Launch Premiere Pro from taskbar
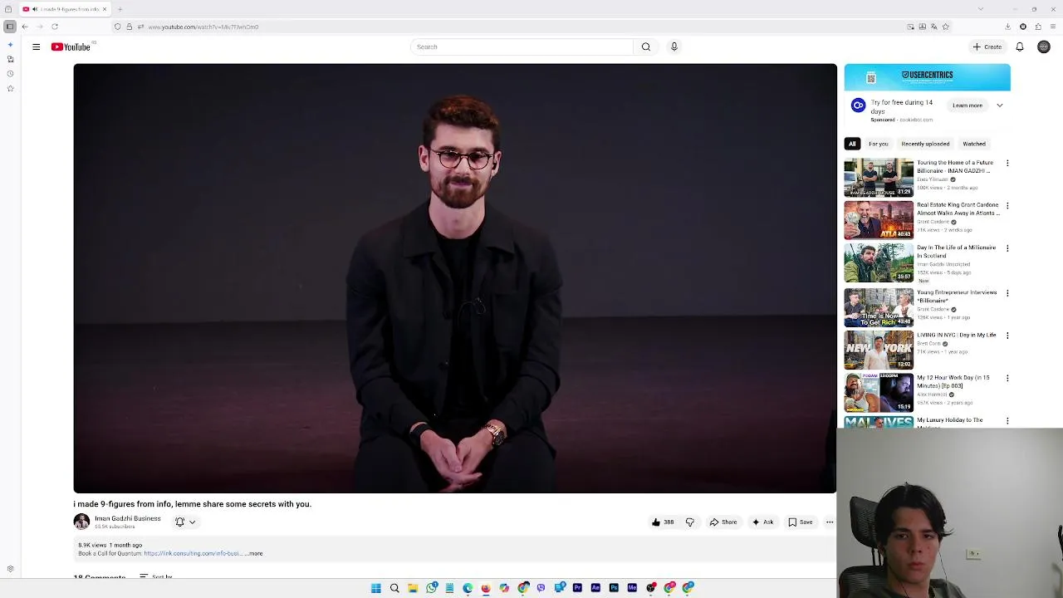This screenshot has width=1063, height=598. coord(577,588)
